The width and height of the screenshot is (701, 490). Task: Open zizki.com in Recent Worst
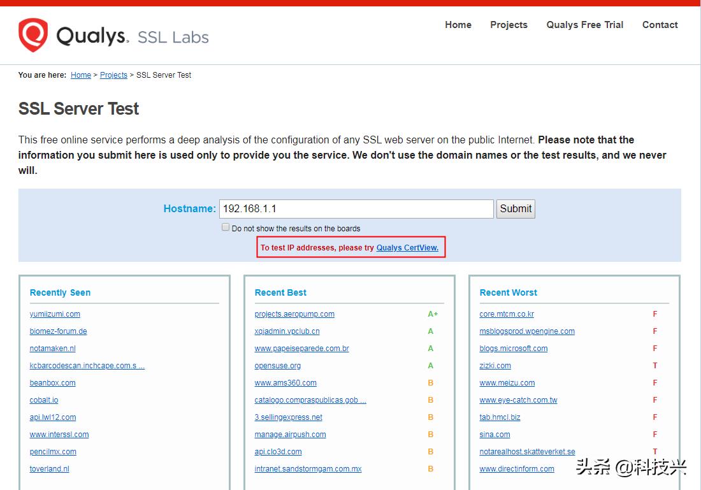pos(495,366)
